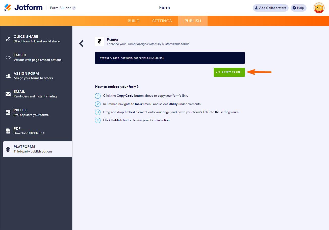The width and height of the screenshot is (329, 230).
Task: Click the Quick Share link icon
Action: [x=8, y=39]
